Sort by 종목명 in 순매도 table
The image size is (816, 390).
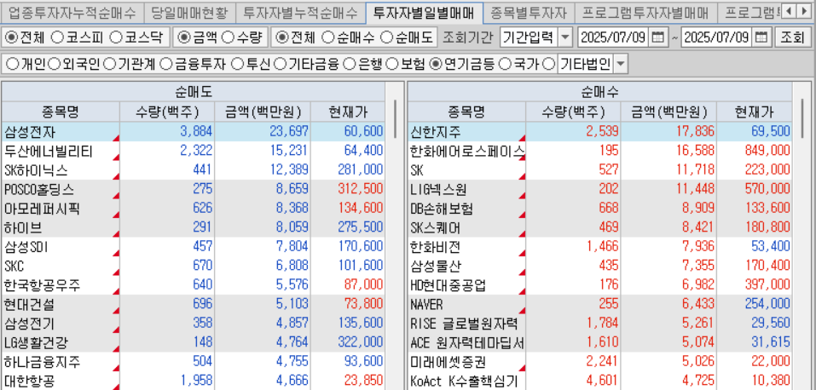61,112
